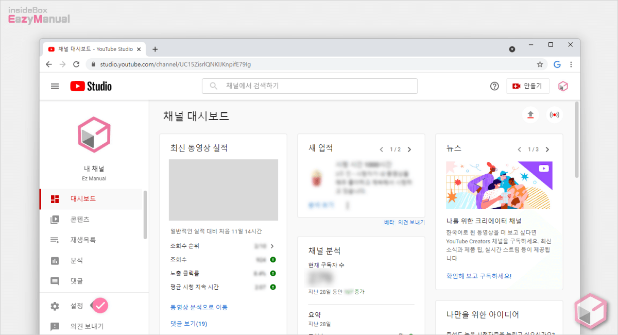Open the latest video thumbnail
This screenshot has width=618, height=335.
click(x=224, y=190)
